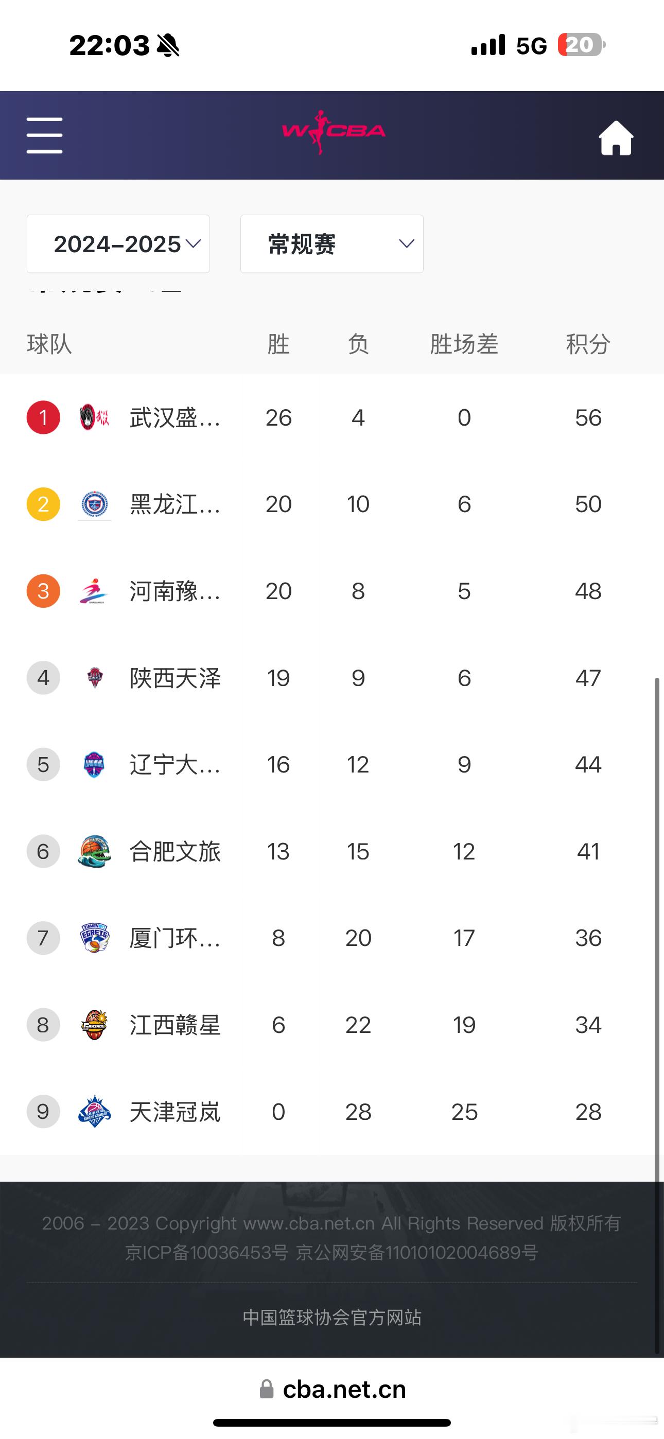Viewport: 664px width, 1439px height.
Task: Tap the 厦门环 Egrets logo
Action: [95, 938]
